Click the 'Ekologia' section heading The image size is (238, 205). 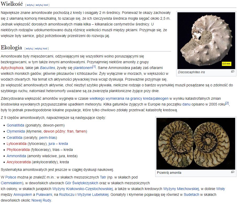click(x=11, y=48)
